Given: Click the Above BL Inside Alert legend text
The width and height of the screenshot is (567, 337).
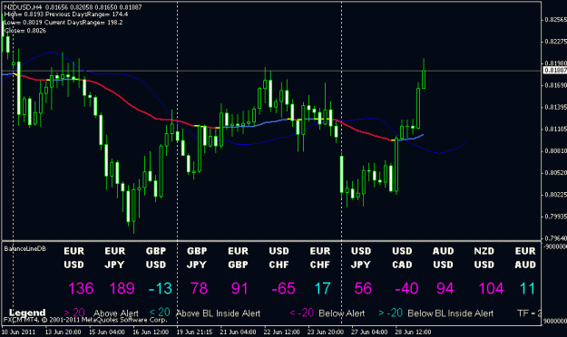Looking at the screenshot, I should tap(218, 313).
